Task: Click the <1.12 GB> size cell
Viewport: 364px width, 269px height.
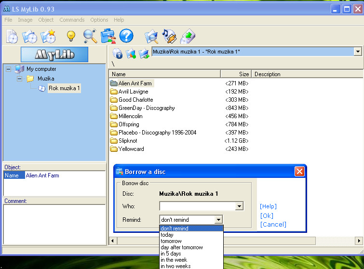Action: pyautogui.click(x=236, y=141)
